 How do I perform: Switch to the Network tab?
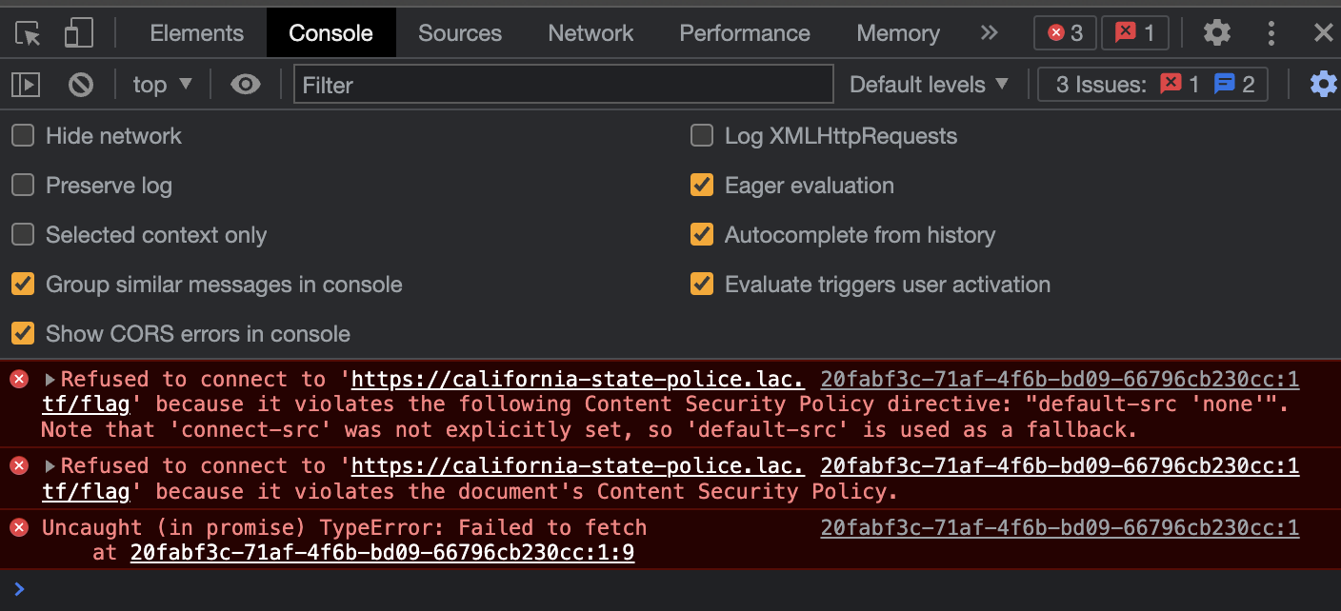point(590,33)
